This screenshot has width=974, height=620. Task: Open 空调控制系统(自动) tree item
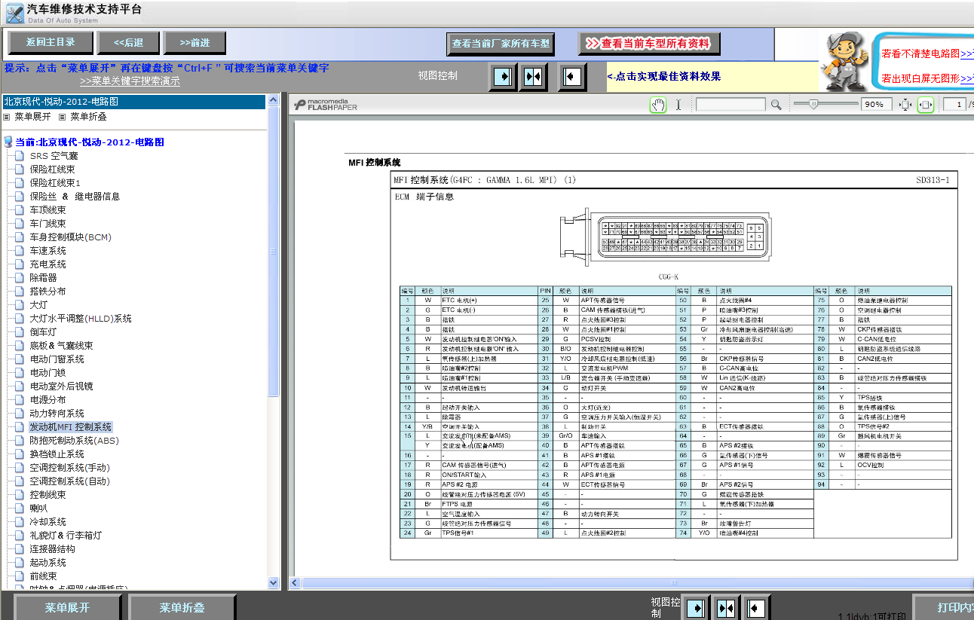pos(69,481)
